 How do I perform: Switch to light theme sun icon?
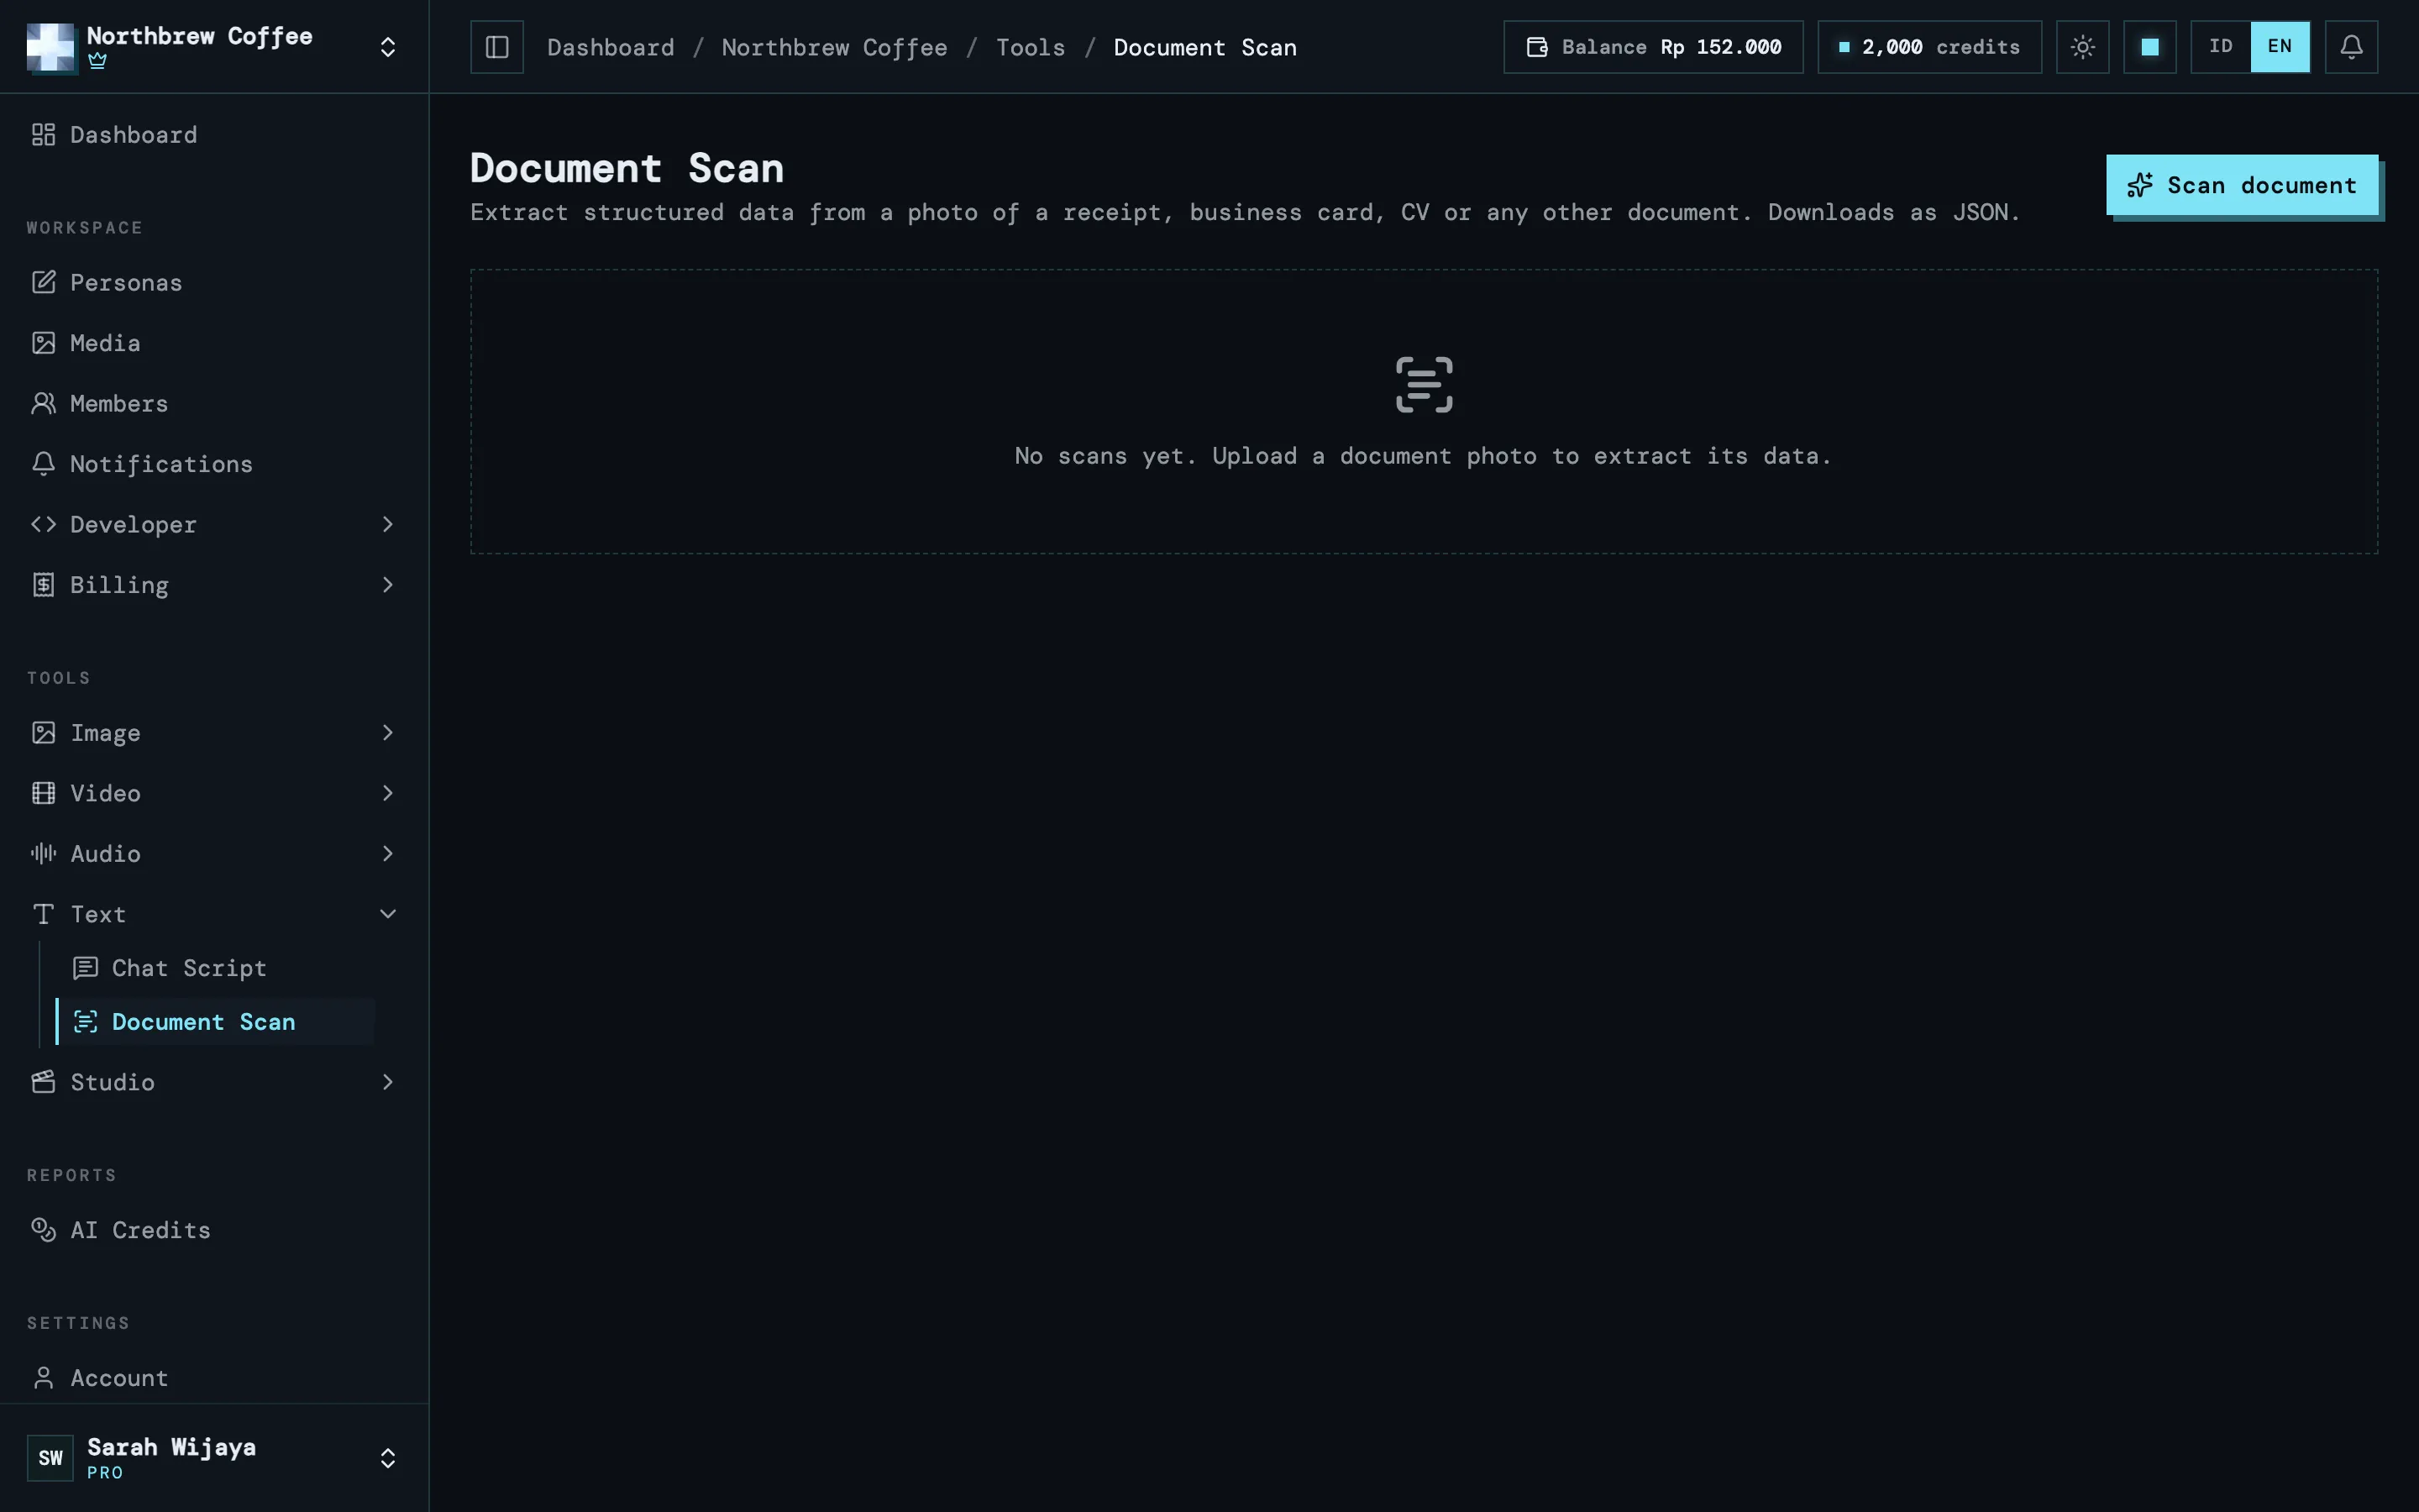click(2082, 47)
